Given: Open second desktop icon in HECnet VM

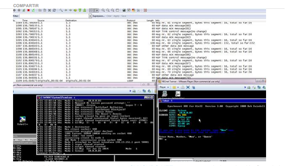Looking at the screenshot, I should 178,94.
